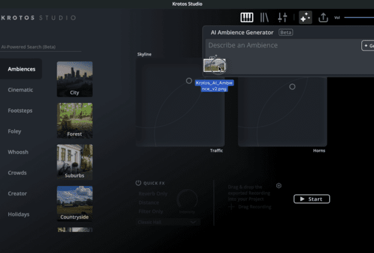Open the library books icon
The width and height of the screenshot is (374, 253).
click(264, 17)
